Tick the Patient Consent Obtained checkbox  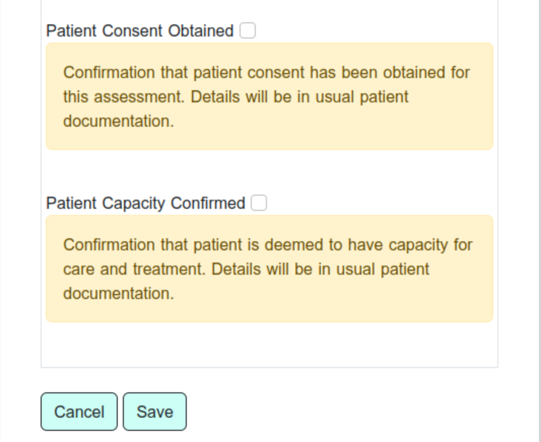(x=248, y=31)
